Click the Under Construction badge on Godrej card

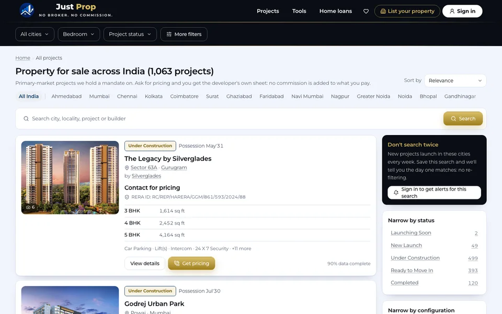[150, 291]
